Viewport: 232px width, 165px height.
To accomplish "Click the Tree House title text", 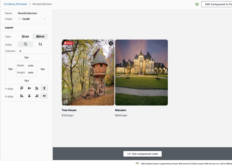I will [69, 110].
